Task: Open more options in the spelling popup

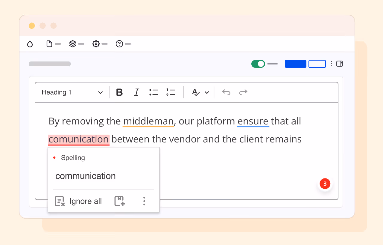Action: coord(144,201)
